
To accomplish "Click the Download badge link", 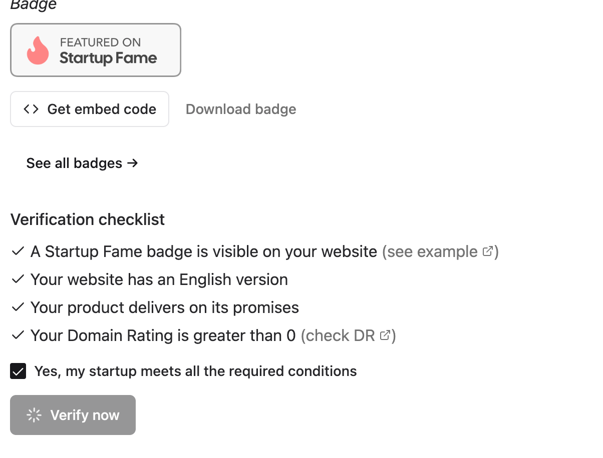I will pos(241,109).
